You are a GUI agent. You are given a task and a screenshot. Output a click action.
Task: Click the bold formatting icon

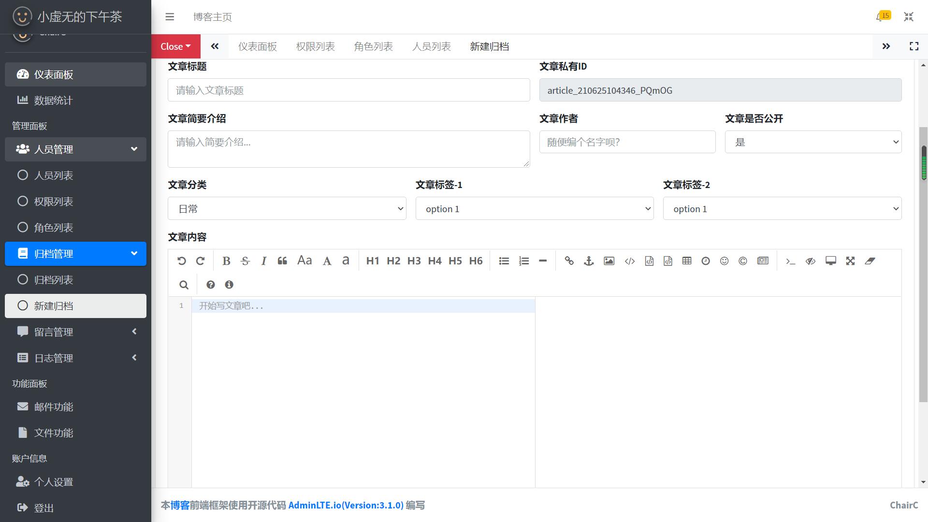[x=226, y=261]
